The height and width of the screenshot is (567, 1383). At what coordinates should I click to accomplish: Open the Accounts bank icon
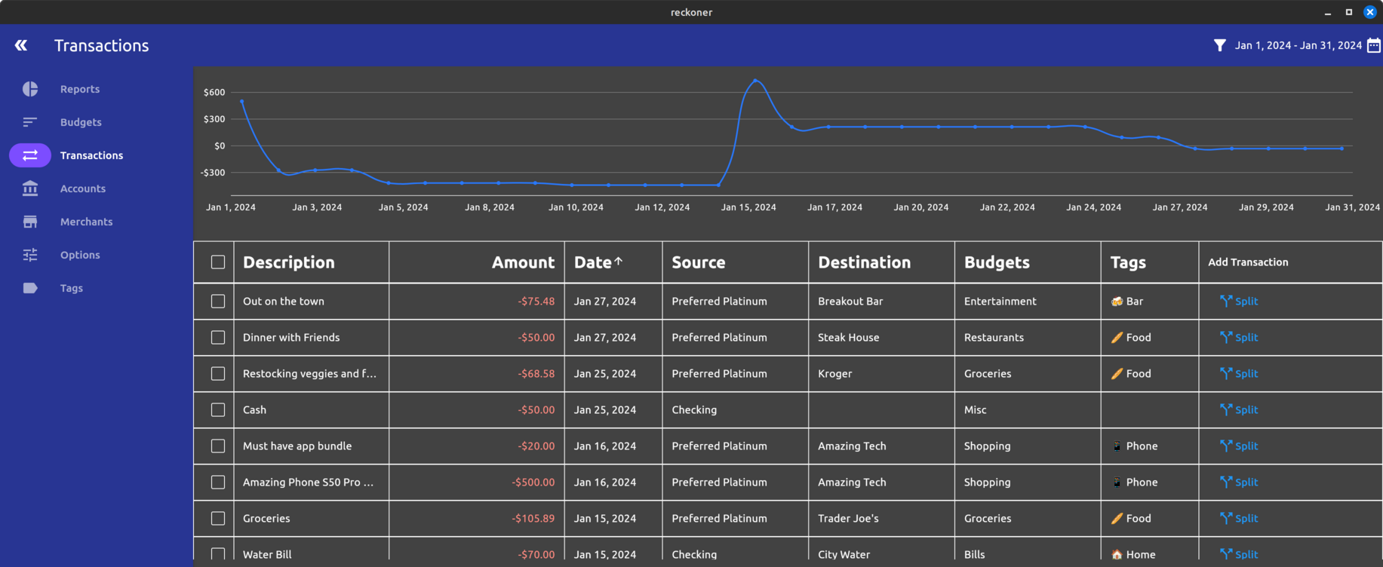coord(30,188)
